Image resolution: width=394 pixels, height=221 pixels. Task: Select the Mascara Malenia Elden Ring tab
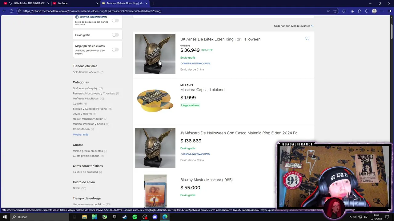(125, 3)
